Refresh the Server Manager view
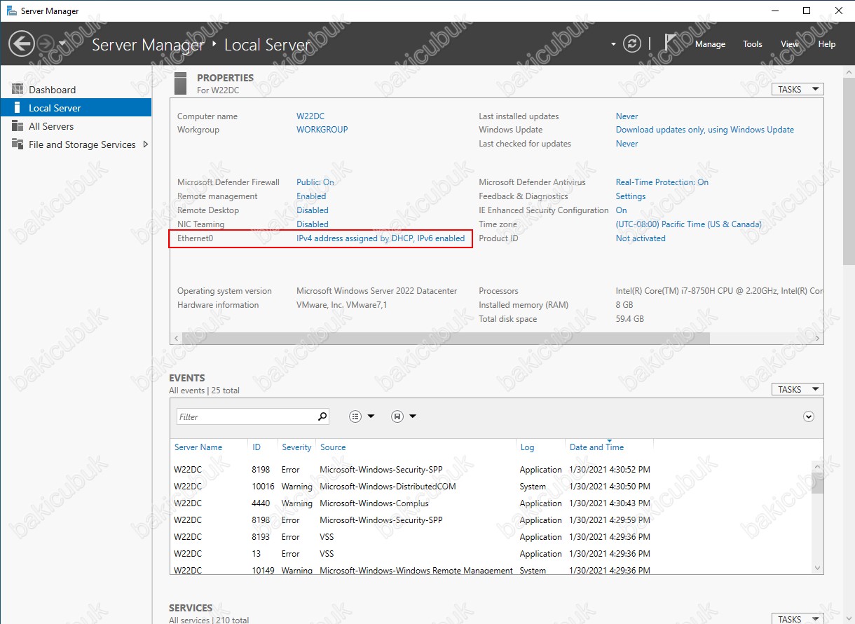 tap(632, 43)
